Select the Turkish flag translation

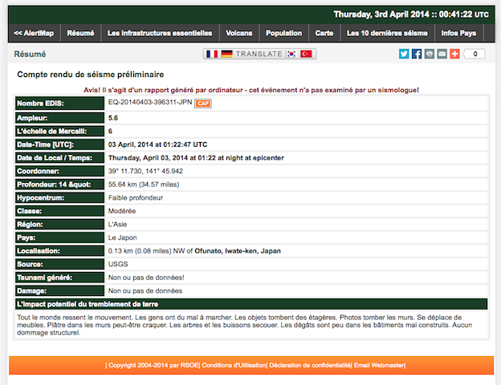point(307,54)
